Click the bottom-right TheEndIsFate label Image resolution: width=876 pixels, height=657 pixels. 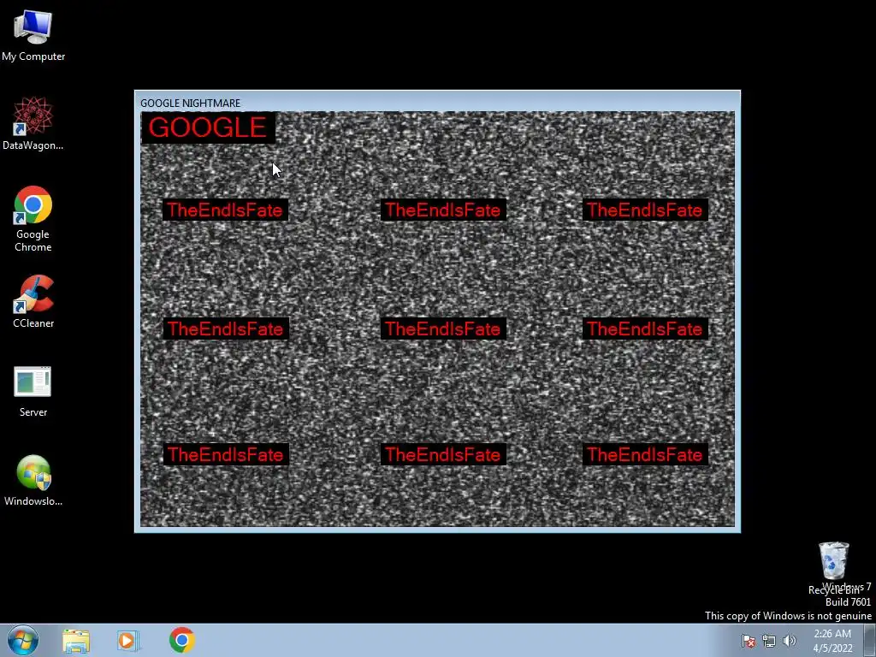pos(645,454)
